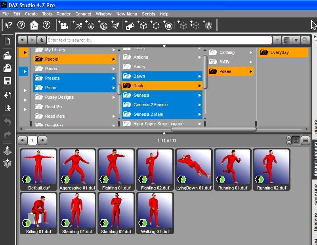Click the content library search field
This screenshot has height=245, width=317.
[159, 40]
